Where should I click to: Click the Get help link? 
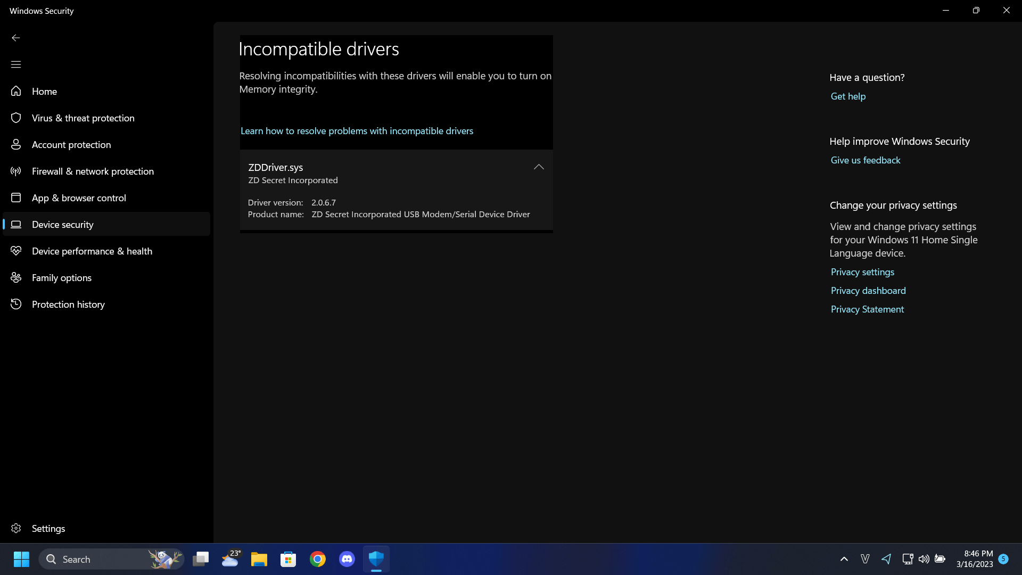pyautogui.click(x=848, y=96)
